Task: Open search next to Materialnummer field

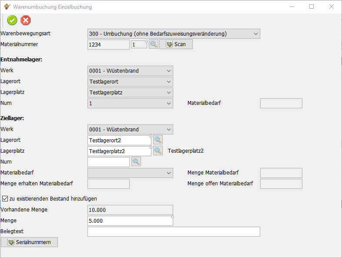Action: tap(154, 44)
